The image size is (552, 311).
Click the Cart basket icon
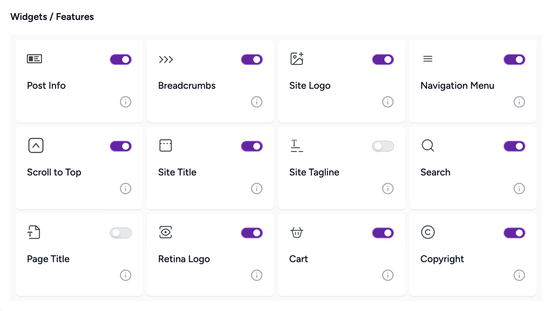(297, 233)
